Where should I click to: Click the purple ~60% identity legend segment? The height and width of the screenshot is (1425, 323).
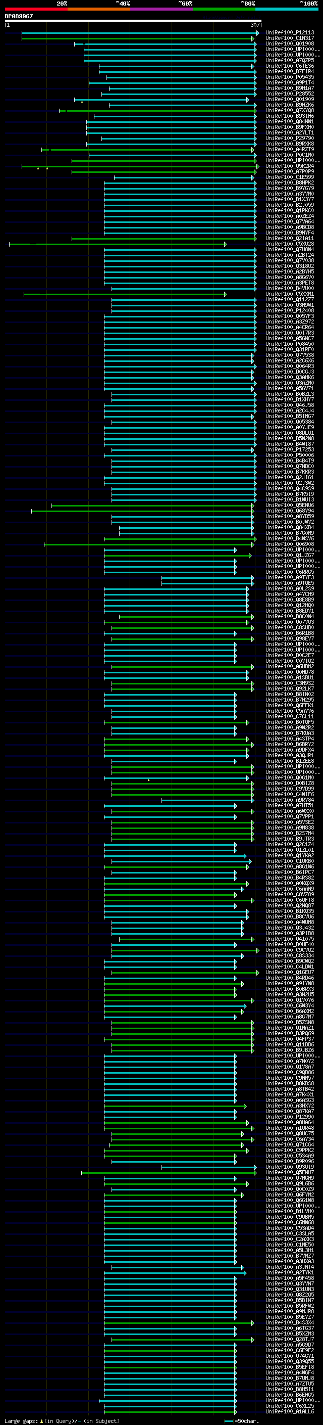pyautogui.click(x=161, y=9)
